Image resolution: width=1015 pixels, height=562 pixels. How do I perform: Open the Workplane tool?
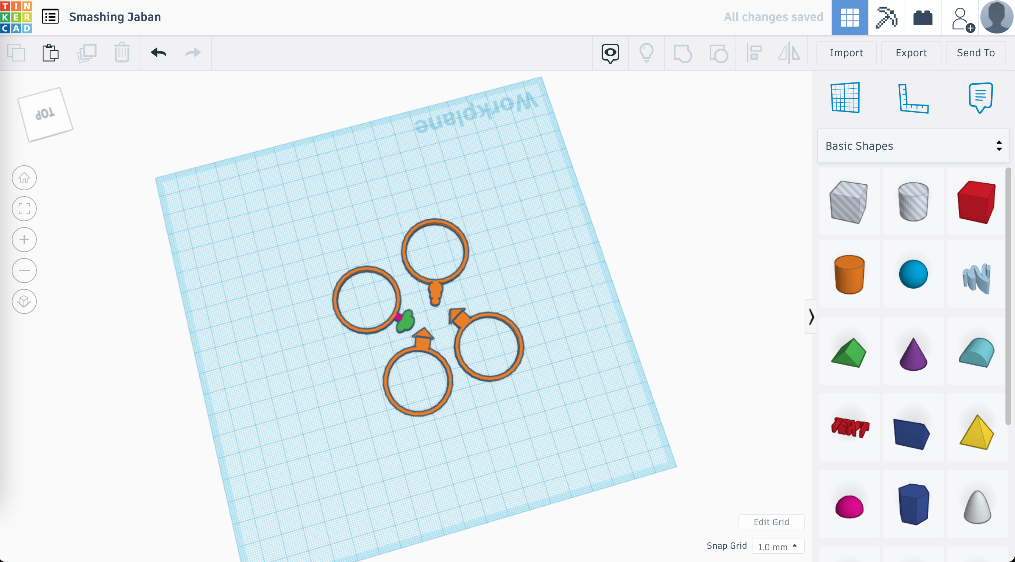tap(845, 98)
